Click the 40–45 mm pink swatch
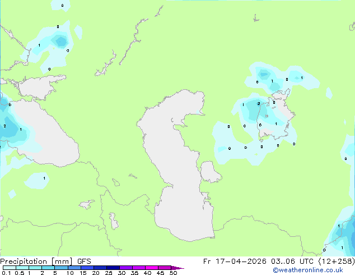Viewport: 355px width, 275px height. (x=152, y=268)
